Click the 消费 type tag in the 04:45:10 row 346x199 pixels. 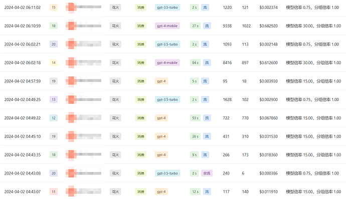[x=141, y=136]
